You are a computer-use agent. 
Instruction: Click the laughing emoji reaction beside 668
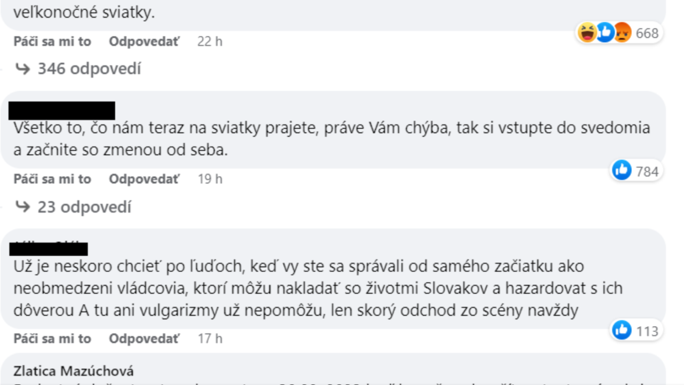coord(587,32)
